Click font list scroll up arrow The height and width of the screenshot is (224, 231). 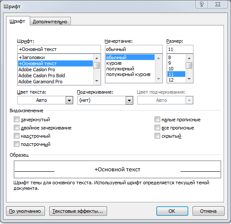[x=97, y=58]
